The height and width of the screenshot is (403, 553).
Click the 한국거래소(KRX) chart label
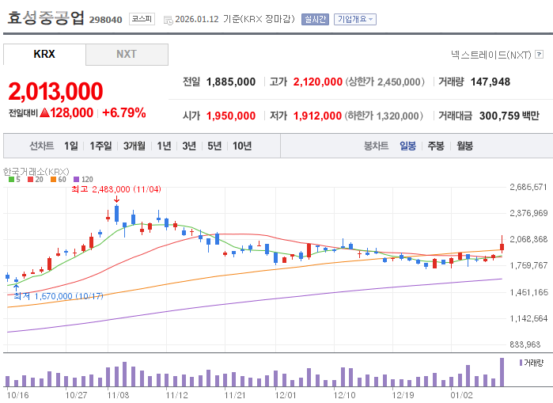pos(36,172)
